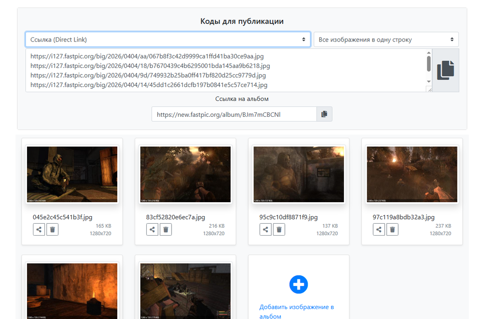Delete image 045e2c45c541b3f.jpg
The height and width of the screenshot is (319, 499).
(x=53, y=229)
